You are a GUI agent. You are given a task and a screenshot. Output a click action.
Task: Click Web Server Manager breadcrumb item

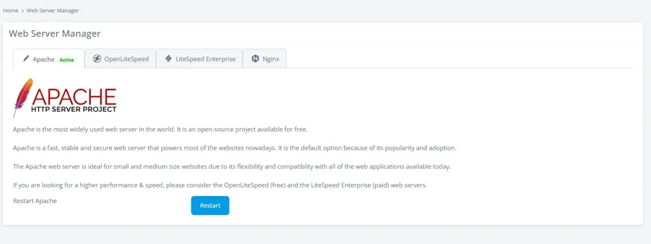[53, 11]
